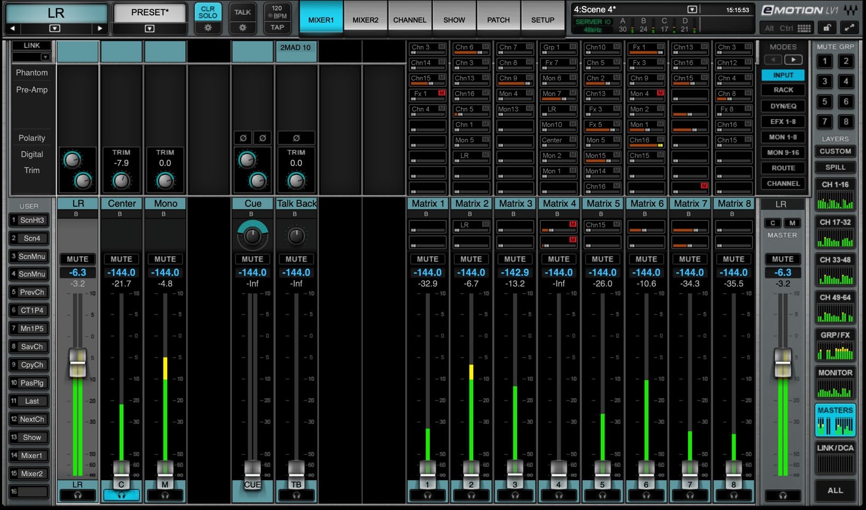
Task: Open the PRESET dropdown arrow
Action: pos(150,29)
